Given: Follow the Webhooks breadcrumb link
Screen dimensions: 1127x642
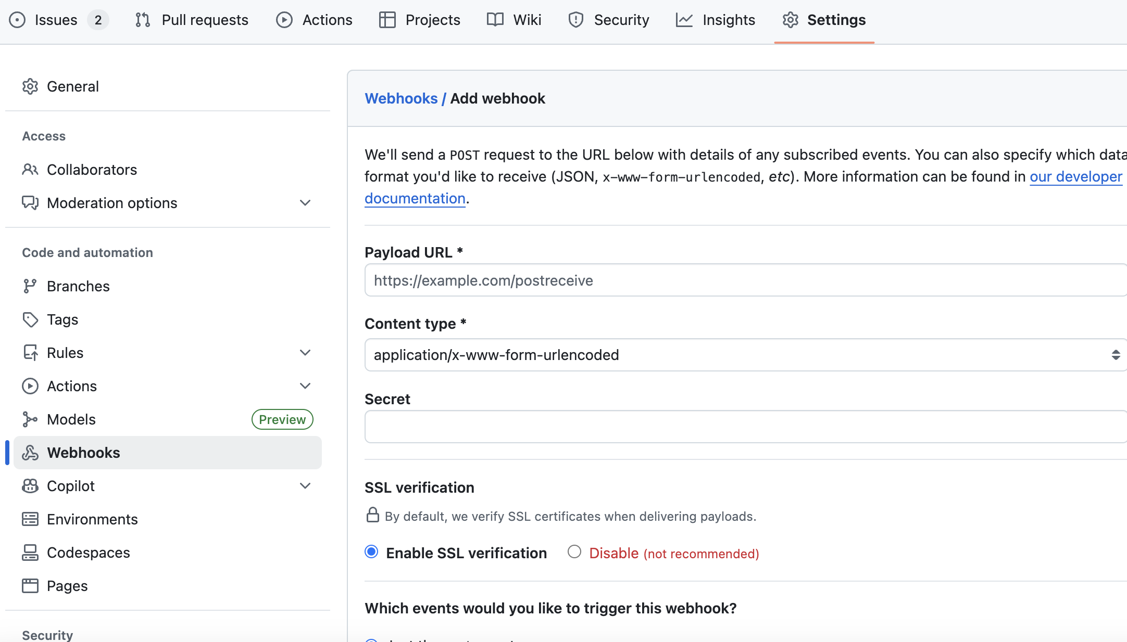Looking at the screenshot, I should tap(401, 98).
